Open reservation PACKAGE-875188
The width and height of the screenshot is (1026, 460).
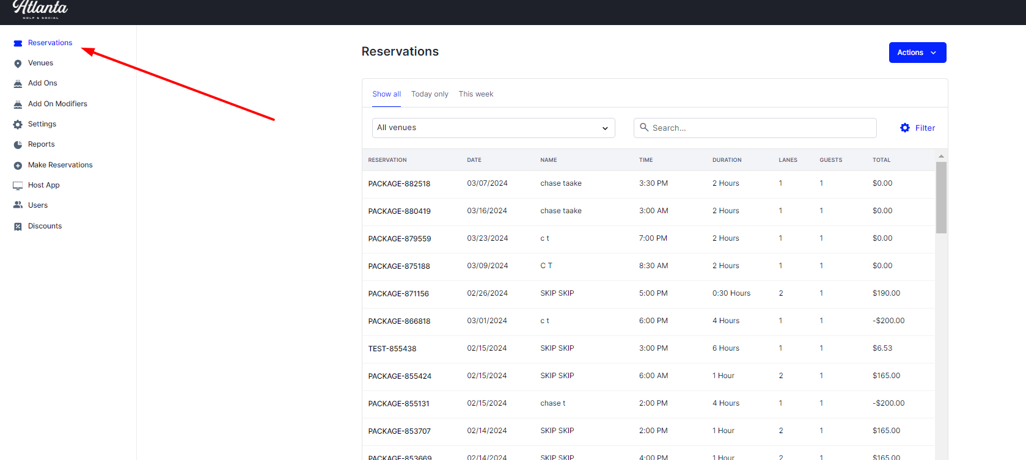point(399,266)
